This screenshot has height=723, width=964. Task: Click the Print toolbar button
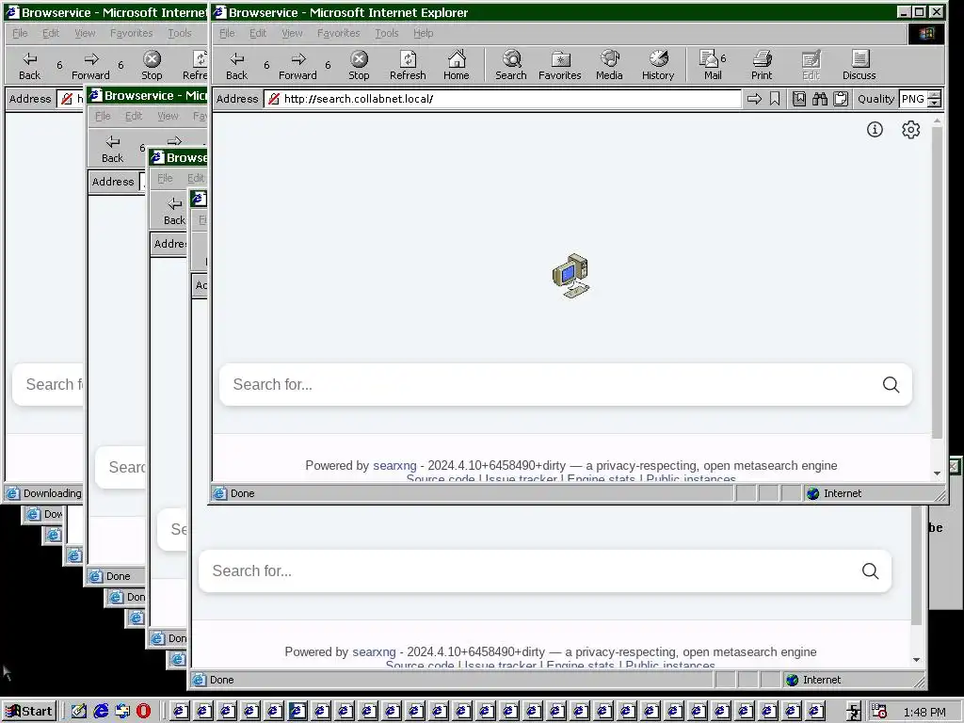point(761,65)
